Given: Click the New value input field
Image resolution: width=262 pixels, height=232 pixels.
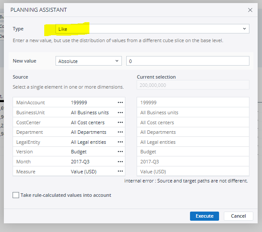Looking at the screenshot, I should point(187,61).
